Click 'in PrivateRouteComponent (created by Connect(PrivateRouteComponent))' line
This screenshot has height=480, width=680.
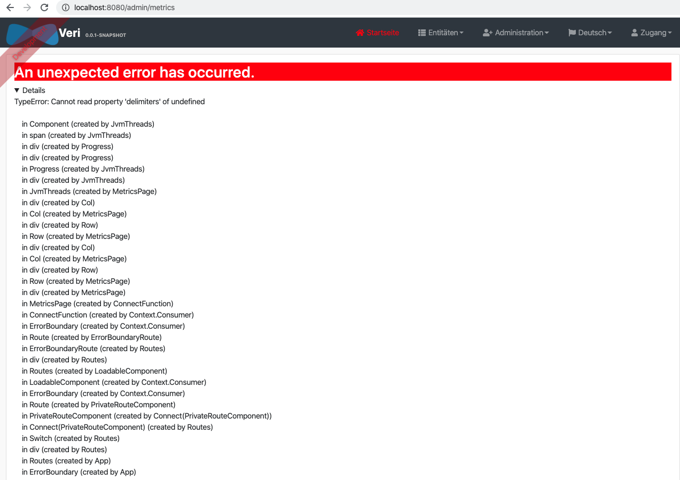[x=147, y=416]
